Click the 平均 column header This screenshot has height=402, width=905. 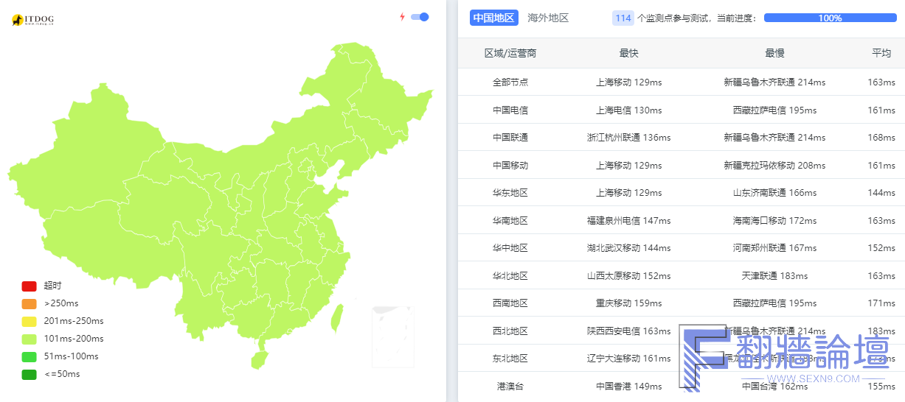(881, 53)
